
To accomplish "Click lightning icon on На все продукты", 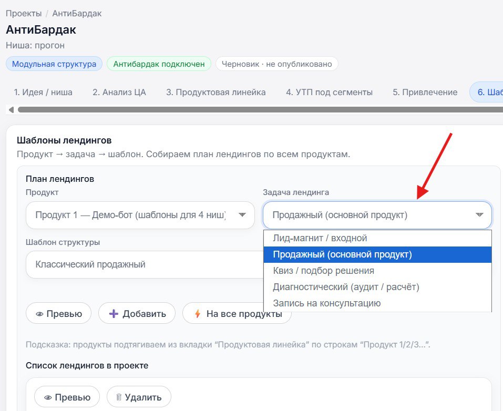I will [x=198, y=314].
